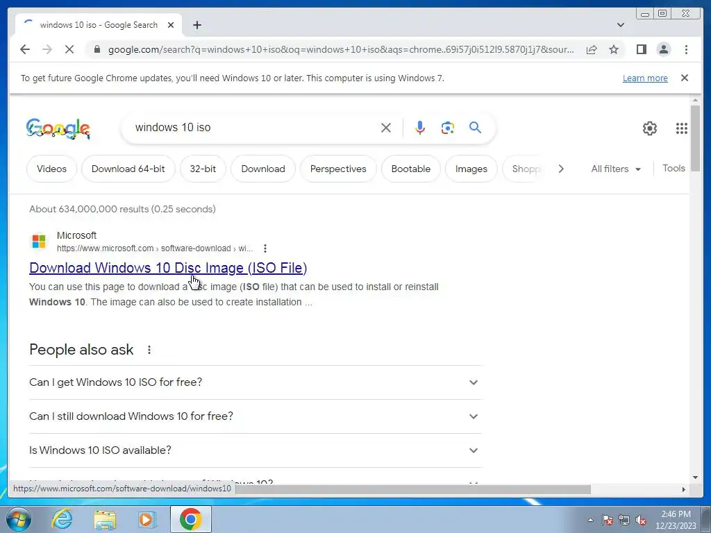
Task: Stop loading the page
Action: pyautogui.click(x=69, y=49)
